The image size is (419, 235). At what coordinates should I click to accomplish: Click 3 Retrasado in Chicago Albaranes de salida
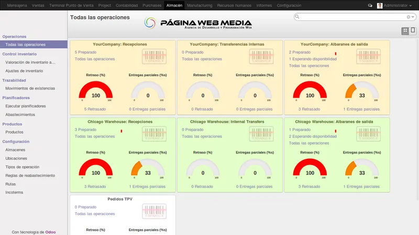[309, 186]
